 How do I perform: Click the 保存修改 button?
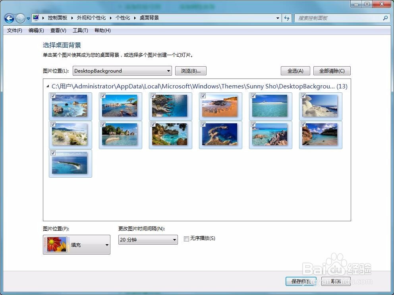click(x=301, y=281)
